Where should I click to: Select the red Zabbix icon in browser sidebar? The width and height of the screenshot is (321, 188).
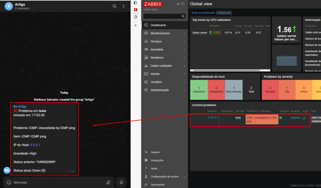135,10
